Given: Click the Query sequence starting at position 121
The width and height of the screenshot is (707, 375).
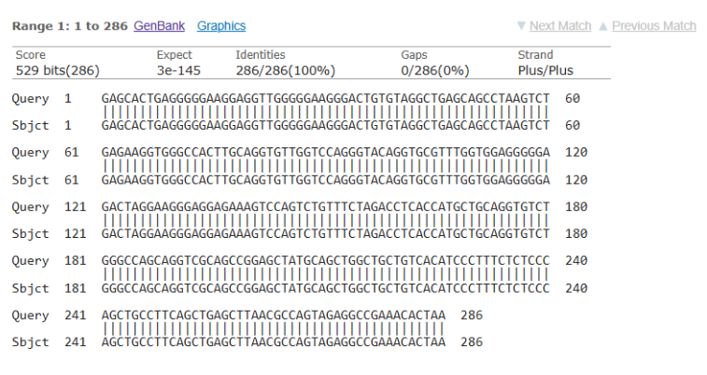Looking at the screenshot, I should click(326, 207).
